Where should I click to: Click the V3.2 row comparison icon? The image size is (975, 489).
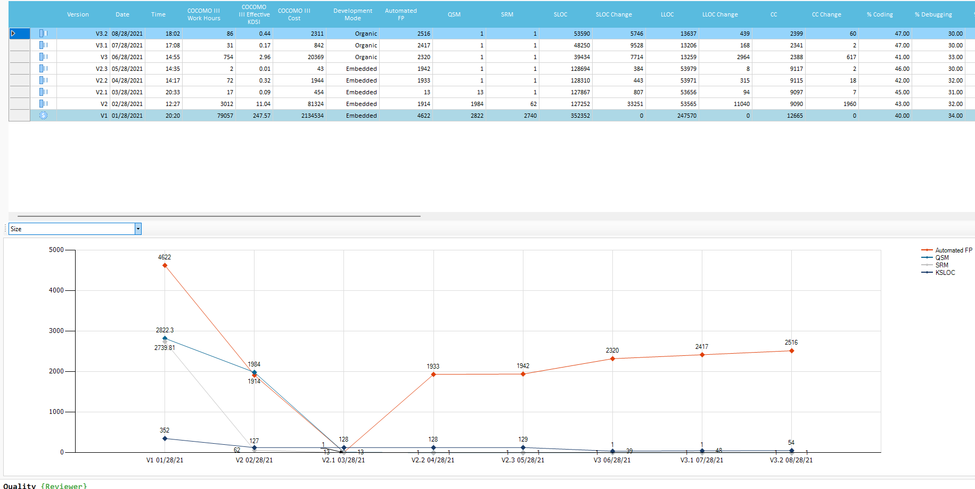[43, 34]
